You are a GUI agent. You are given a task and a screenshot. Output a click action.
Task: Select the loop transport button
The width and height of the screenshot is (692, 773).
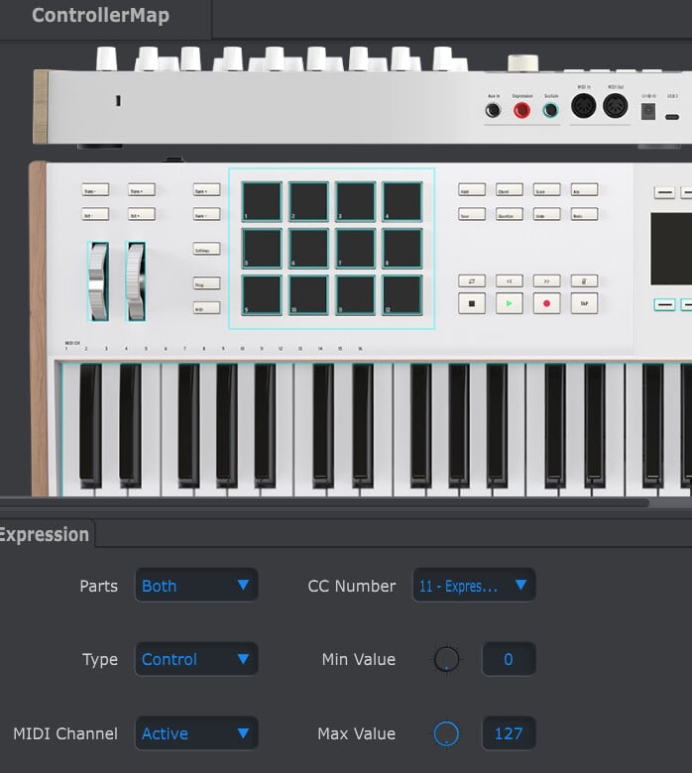tap(472, 280)
